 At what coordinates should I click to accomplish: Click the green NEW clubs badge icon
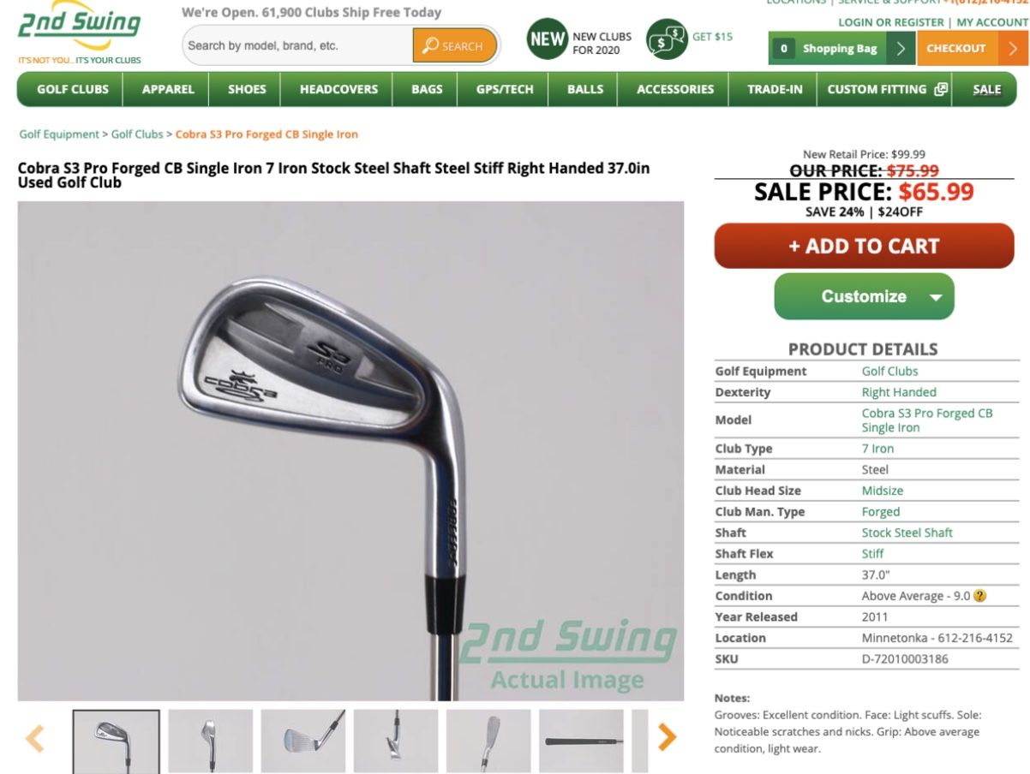click(x=548, y=39)
